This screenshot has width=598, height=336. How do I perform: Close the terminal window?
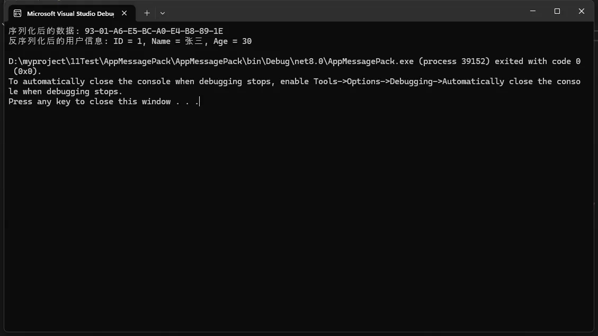pyautogui.click(x=581, y=11)
